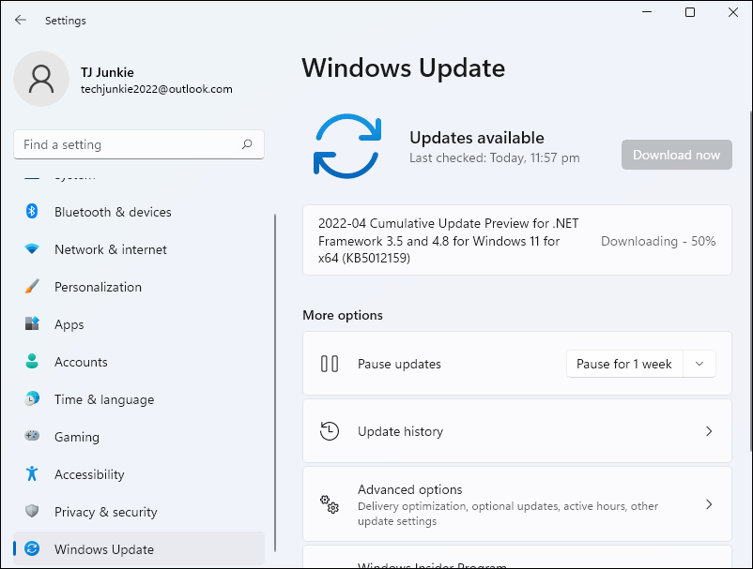Click the Time & language globe icon
This screenshot has width=753, height=569.
click(x=32, y=398)
